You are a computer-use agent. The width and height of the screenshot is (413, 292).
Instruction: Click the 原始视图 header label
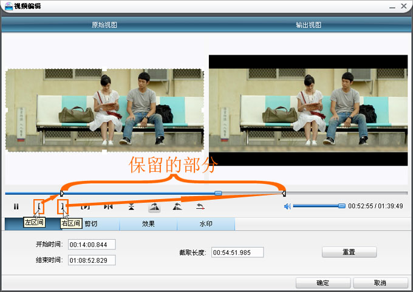[x=104, y=25]
